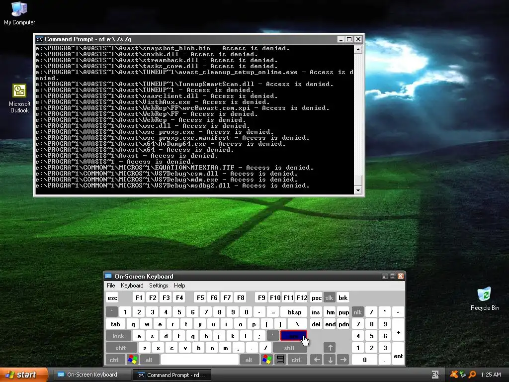Click the q letter key

click(x=133, y=324)
